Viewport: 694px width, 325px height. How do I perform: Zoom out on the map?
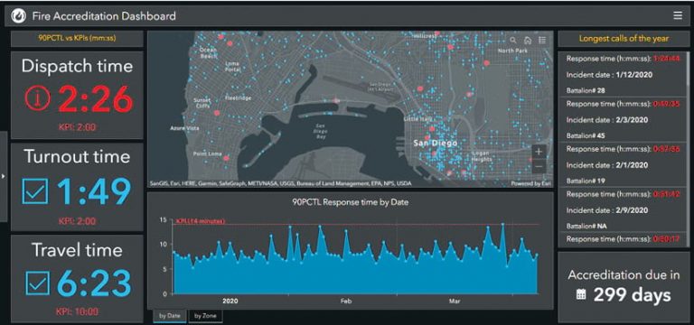click(x=539, y=166)
